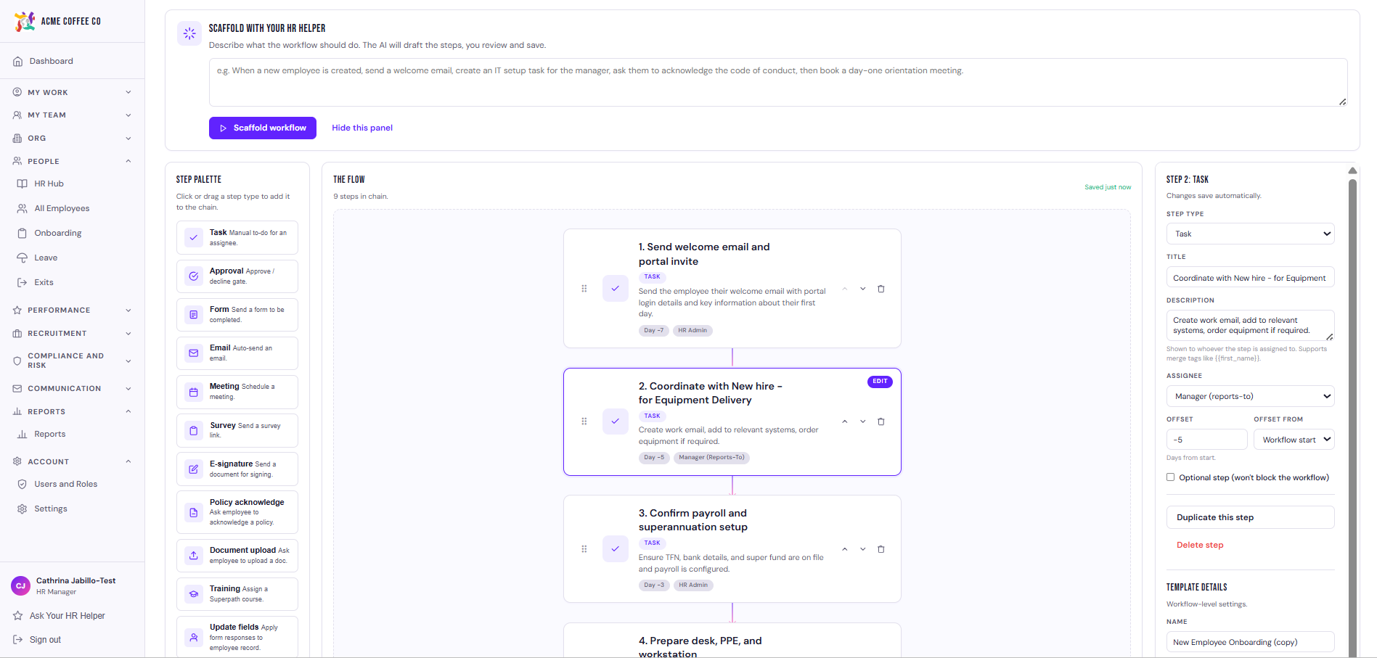Open the Offset From dropdown
1377x658 pixels.
[x=1294, y=440]
